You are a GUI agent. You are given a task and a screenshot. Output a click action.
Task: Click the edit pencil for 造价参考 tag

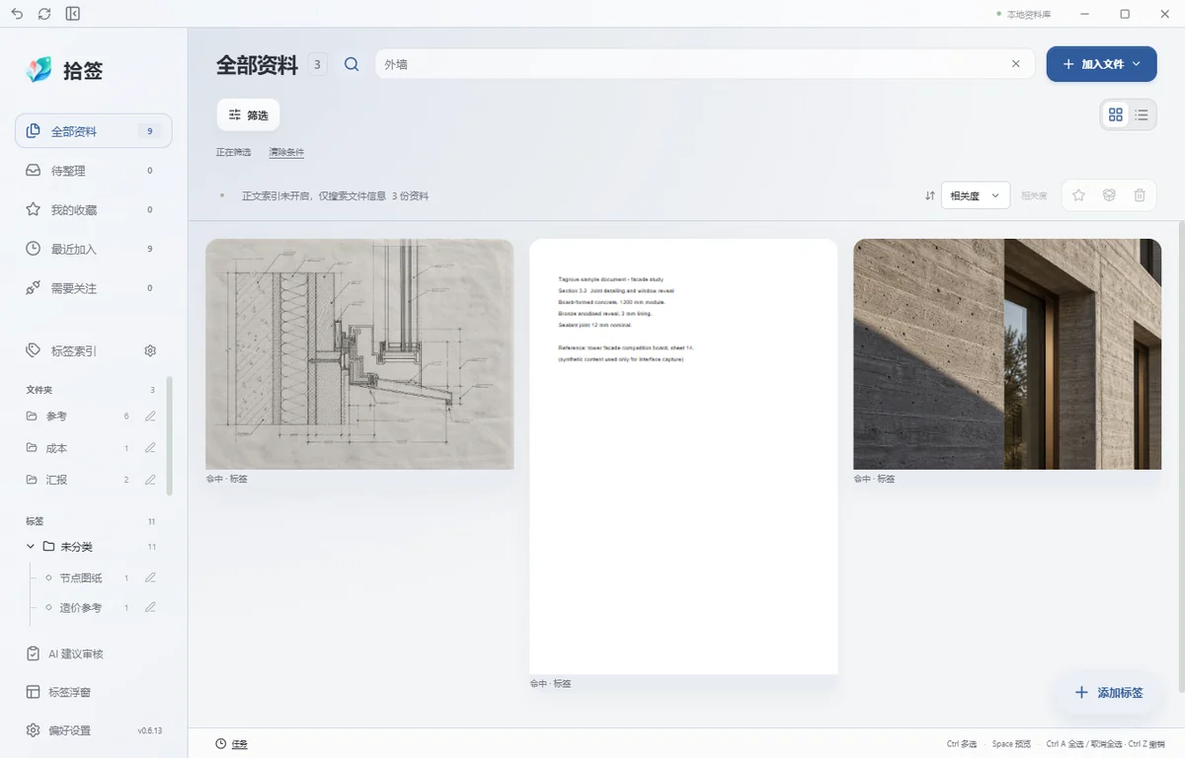(150, 607)
